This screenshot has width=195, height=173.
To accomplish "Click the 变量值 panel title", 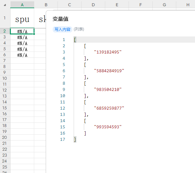I will 61,19.
